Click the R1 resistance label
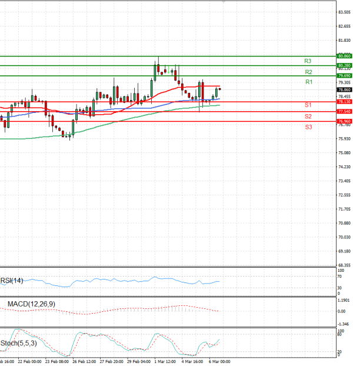 tap(309, 82)
